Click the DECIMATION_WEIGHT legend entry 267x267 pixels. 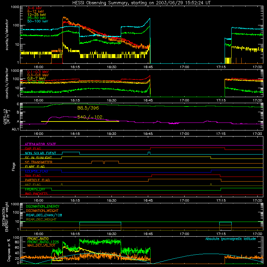click(42, 211)
